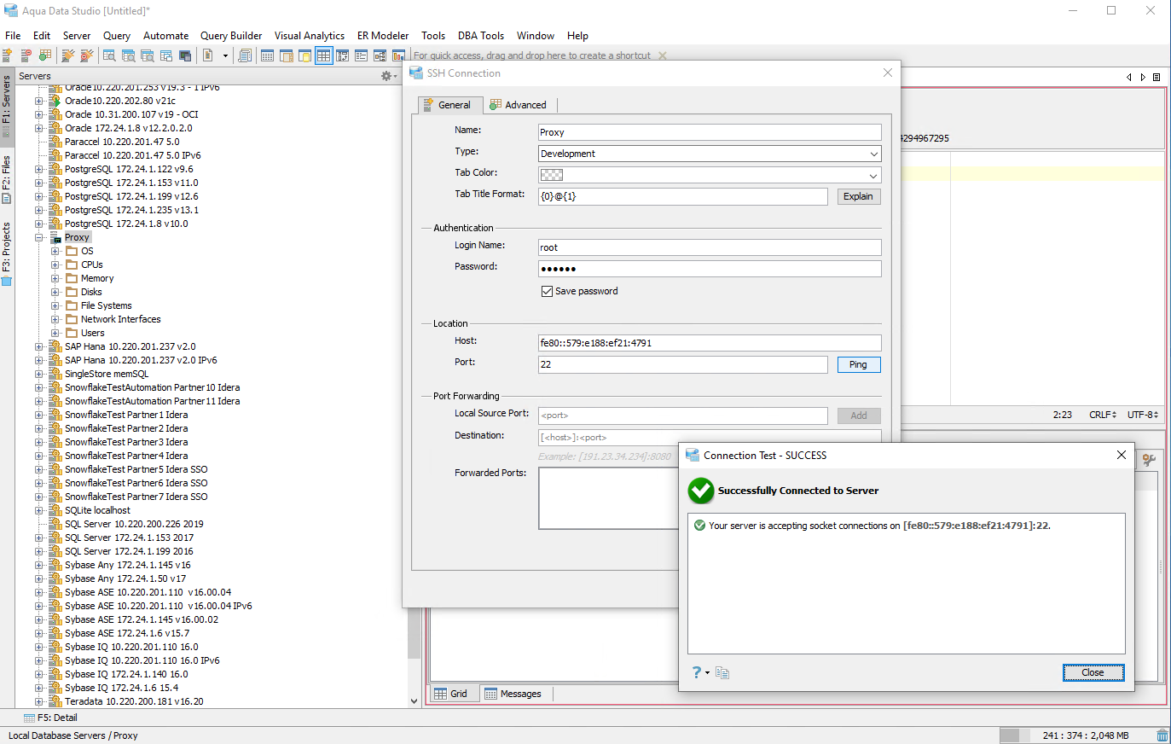The image size is (1171, 744).
Task: Select the General tab in SSH Connection
Action: pos(450,105)
